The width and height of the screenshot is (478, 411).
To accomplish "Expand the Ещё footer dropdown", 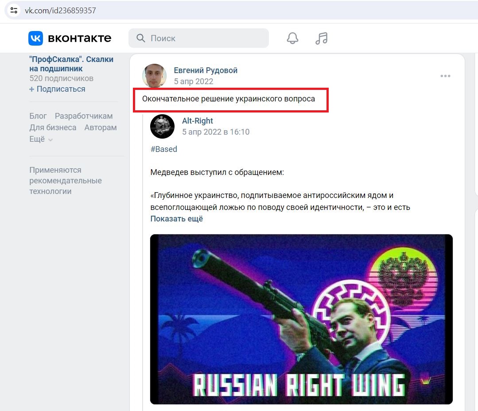I will coord(41,139).
